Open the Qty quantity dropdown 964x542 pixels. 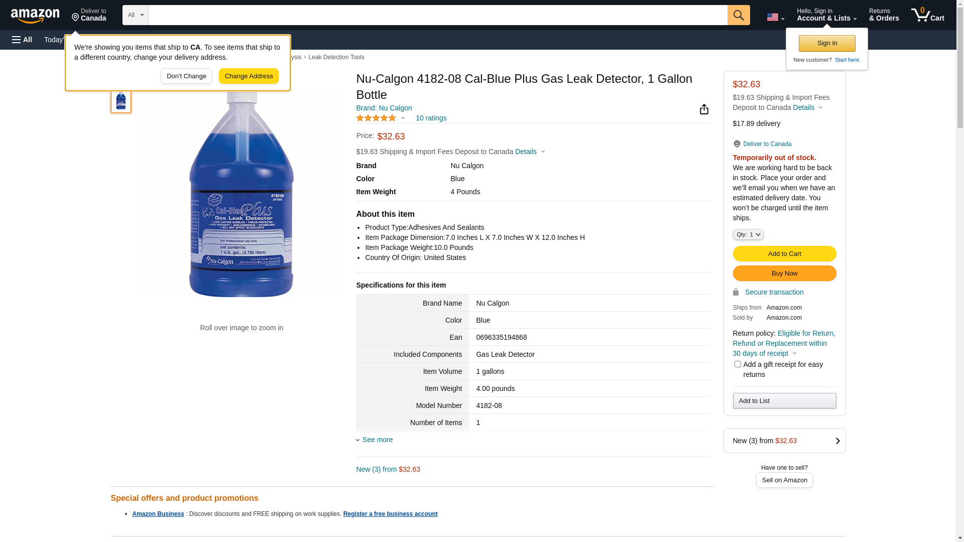pos(748,234)
